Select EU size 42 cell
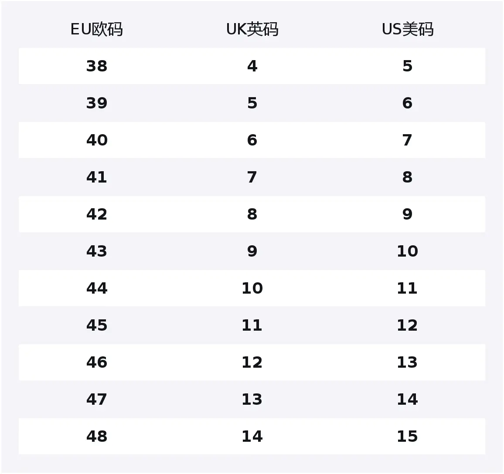This screenshot has width=504, height=474. point(96,214)
